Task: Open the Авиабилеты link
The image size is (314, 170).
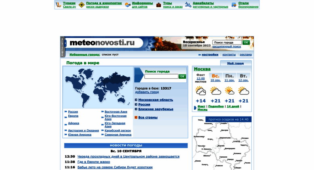Action: point(203,3)
